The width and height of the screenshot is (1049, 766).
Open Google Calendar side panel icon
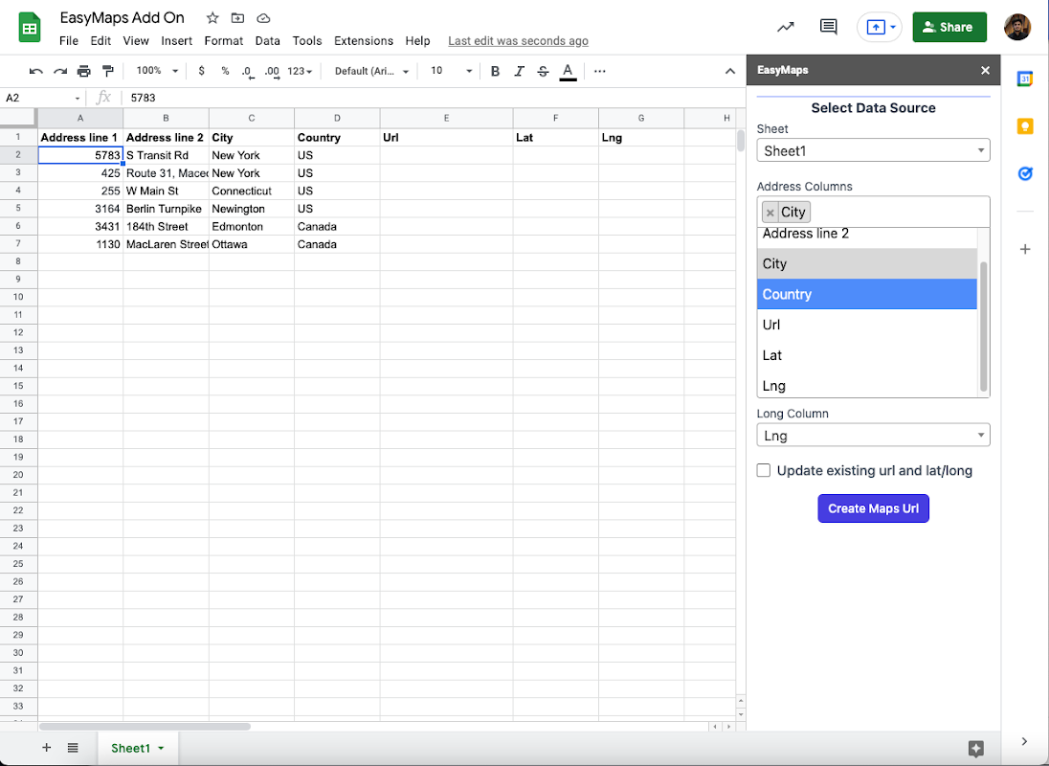click(1025, 79)
